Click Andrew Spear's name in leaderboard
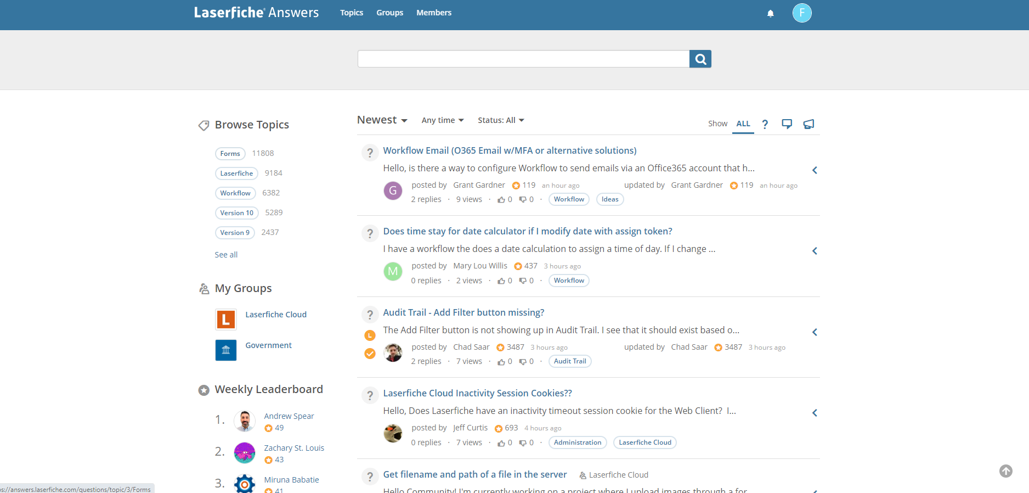 (x=289, y=416)
